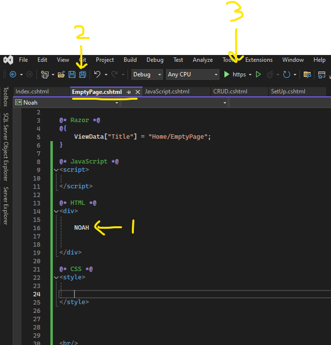Click the browser window toolbar icon

click(x=322, y=74)
